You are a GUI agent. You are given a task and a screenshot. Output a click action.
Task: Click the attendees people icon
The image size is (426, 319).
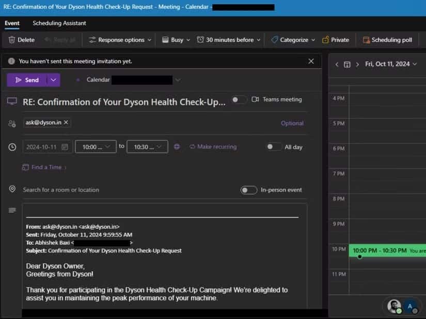(x=12, y=123)
